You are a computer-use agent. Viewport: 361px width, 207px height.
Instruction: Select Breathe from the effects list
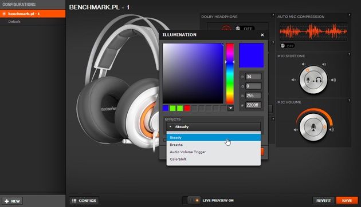214,145
